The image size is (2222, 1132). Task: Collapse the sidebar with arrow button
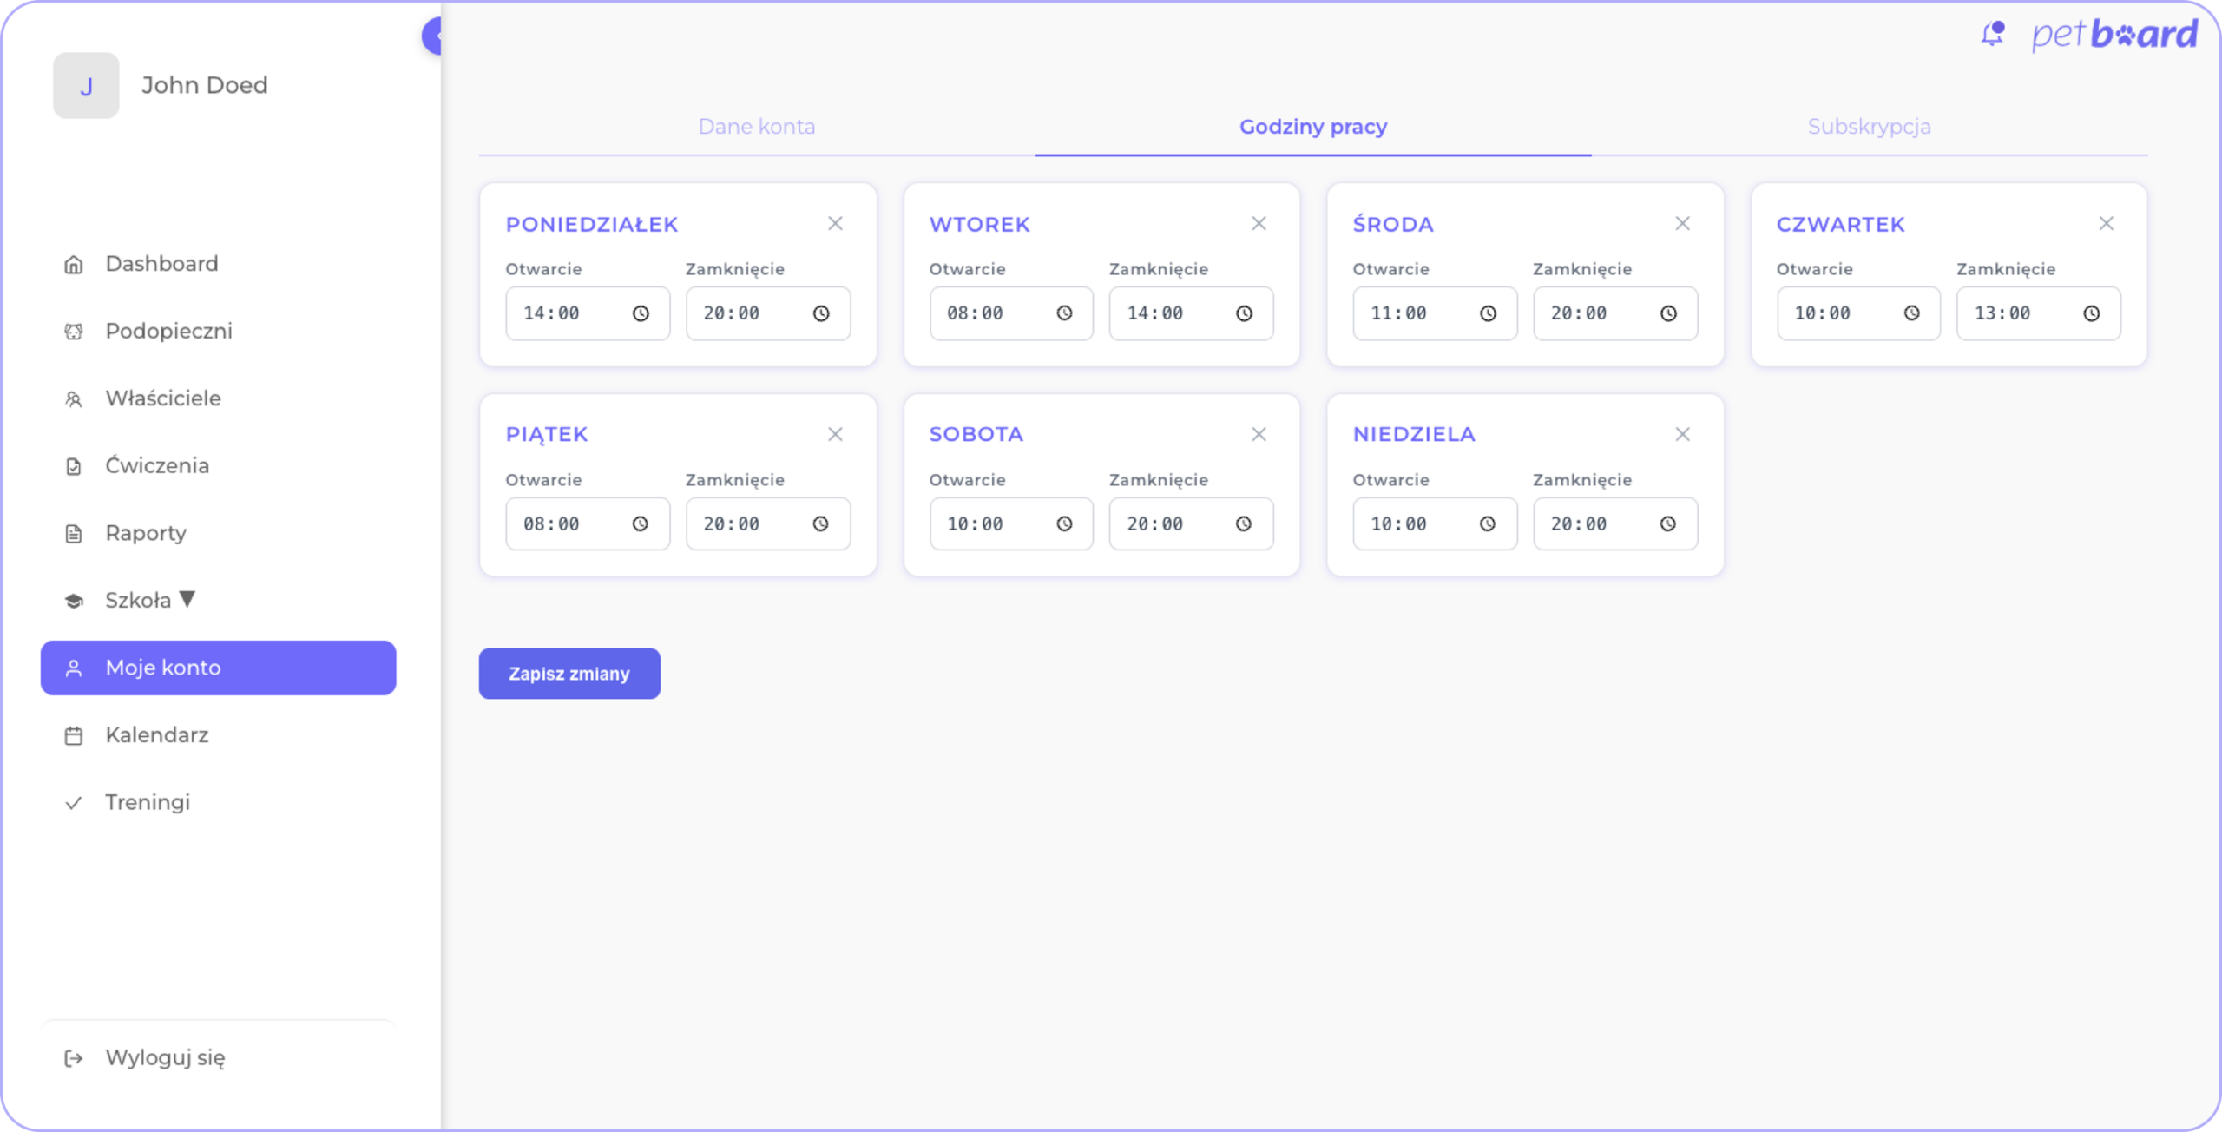(x=433, y=36)
